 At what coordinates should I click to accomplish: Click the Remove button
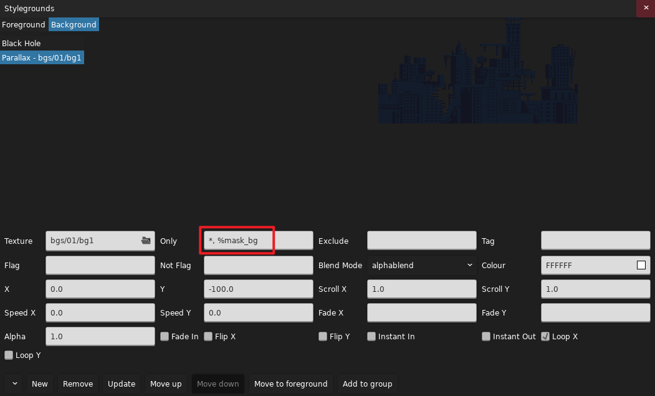[78, 384]
